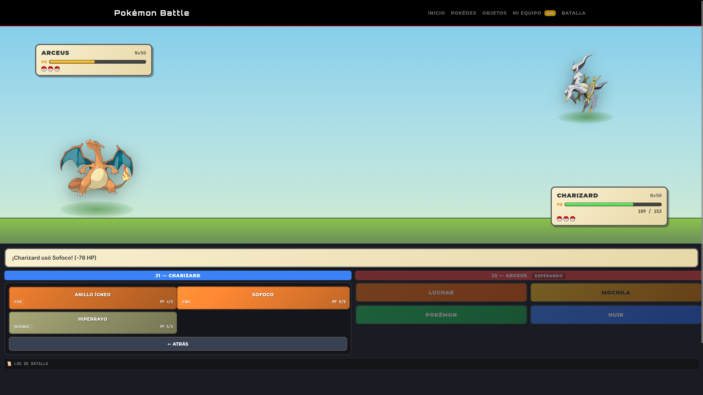Click the Charizard sprite on the battlefield

[x=97, y=168]
